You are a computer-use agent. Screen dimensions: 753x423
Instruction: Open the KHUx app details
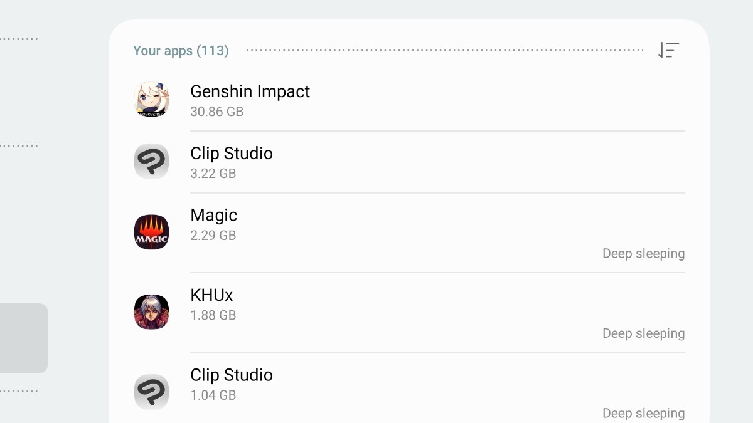tap(212, 295)
